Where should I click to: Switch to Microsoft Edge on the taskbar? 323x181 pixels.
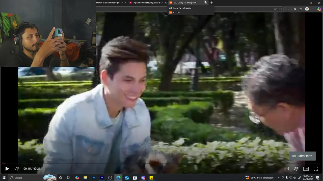pos(118,178)
